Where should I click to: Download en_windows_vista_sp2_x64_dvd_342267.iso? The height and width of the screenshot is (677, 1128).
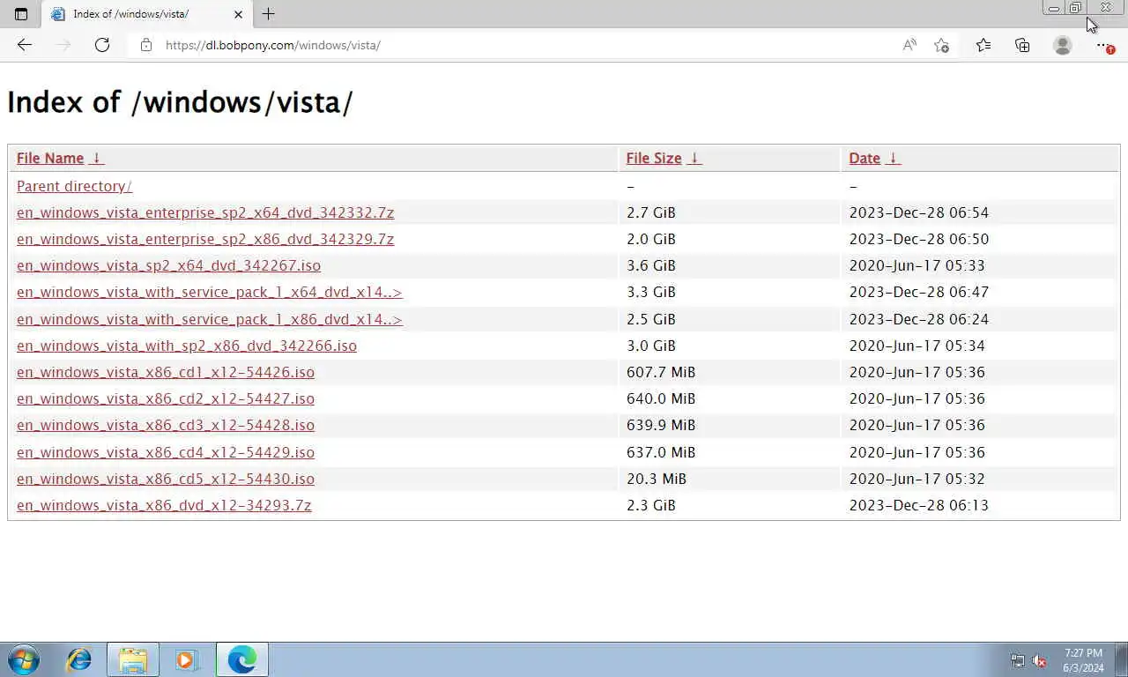click(168, 265)
